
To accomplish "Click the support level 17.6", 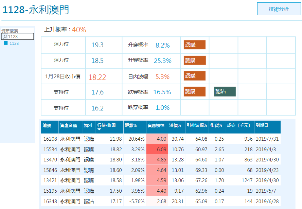I will (x=97, y=92).
